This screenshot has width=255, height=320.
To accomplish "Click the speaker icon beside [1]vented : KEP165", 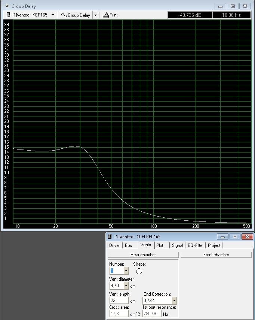I will pyautogui.click(x=8, y=15).
